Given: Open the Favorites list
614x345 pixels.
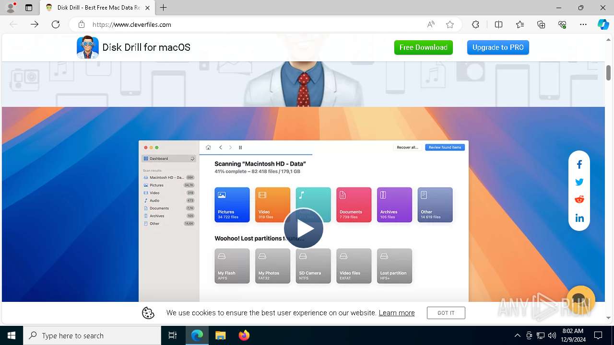Looking at the screenshot, I should 520,24.
